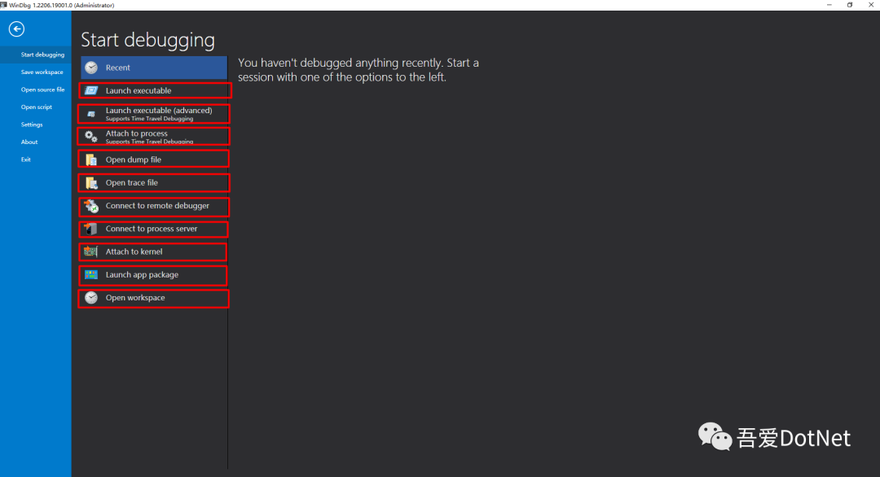Click the Connect to process server icon

91,229
